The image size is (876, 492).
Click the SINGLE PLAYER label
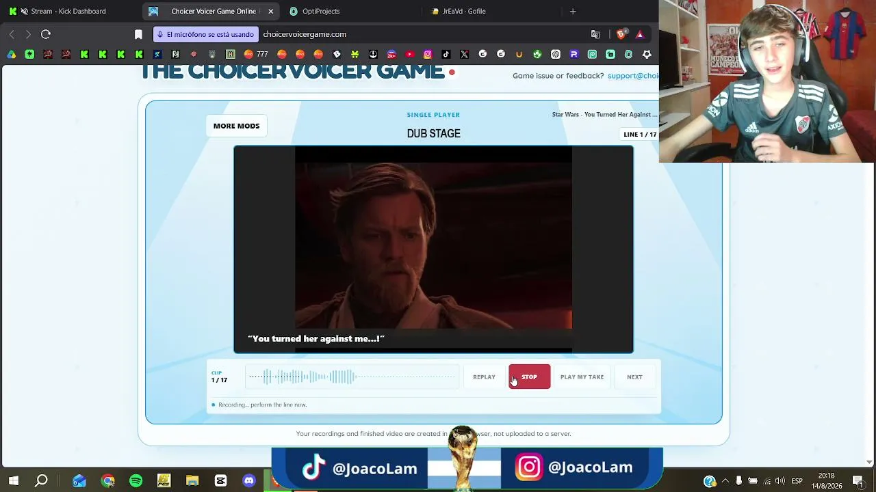pyautogui.click(x=433, y=115)
